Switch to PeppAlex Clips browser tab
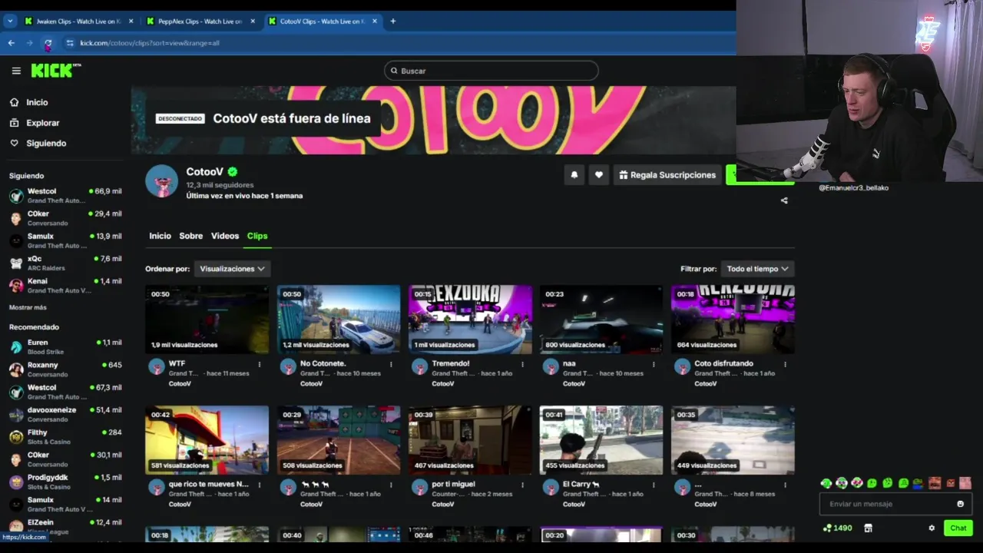Image resolution: width=983 pixels, height=553 pixels. tap(200, 22)
